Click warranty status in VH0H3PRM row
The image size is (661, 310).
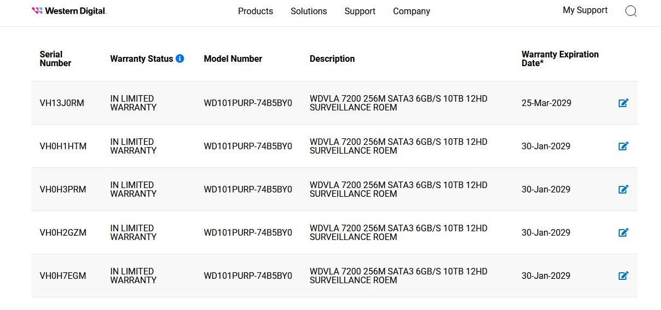(x=134, y=189)
